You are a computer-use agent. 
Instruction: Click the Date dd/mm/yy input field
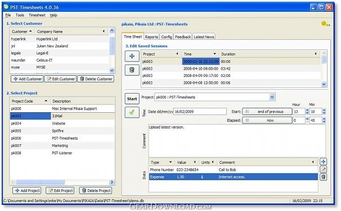tap(200, 112)
